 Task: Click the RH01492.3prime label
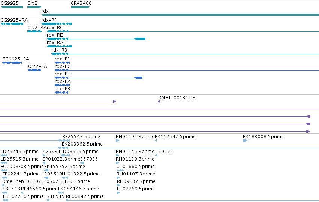tap(135, 137)
